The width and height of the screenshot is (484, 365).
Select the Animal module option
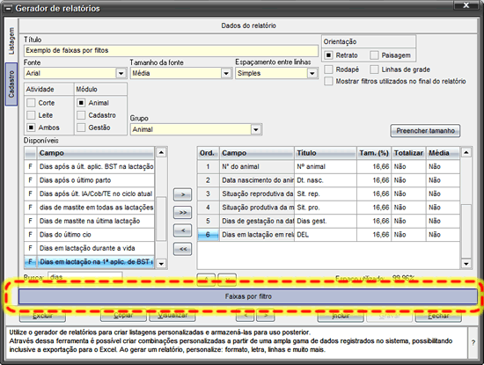[81, 103]
